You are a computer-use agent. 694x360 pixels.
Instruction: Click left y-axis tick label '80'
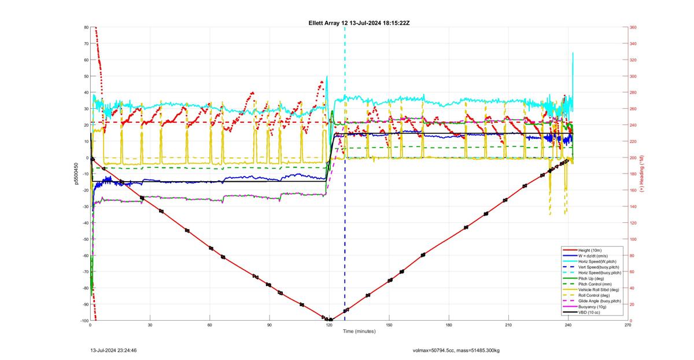86,27
